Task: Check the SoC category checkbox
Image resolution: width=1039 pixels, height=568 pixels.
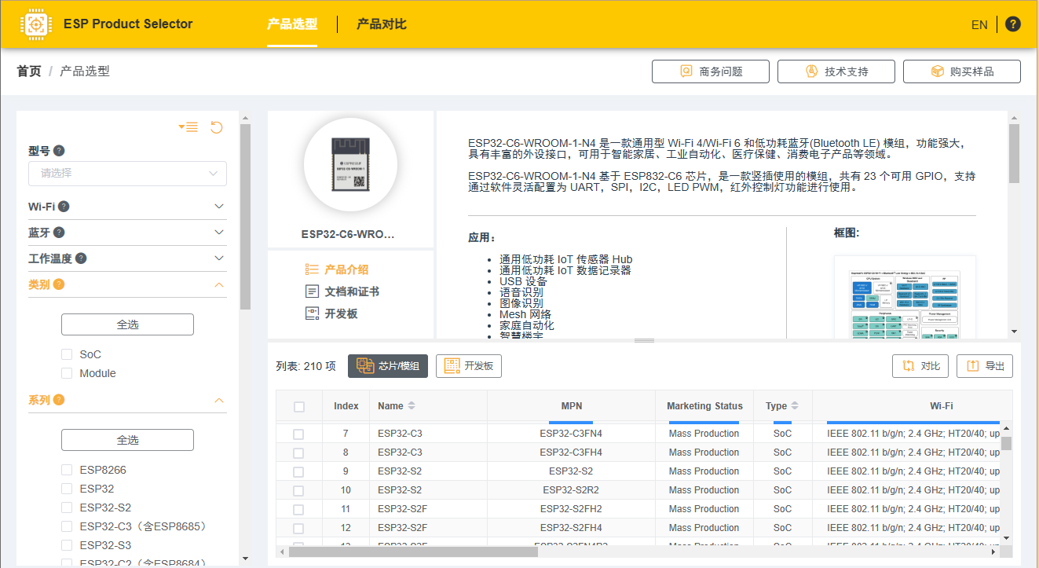Action: [x=67, y=354]
